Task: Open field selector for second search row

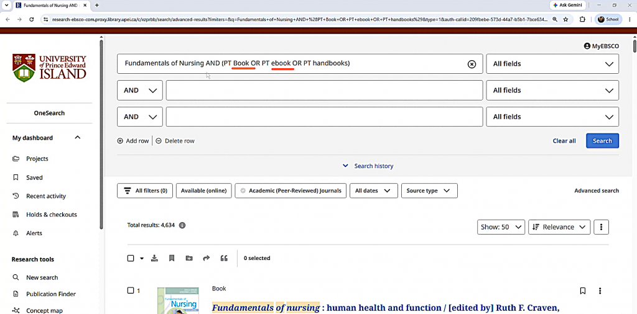Action: (x=552, y=91)
